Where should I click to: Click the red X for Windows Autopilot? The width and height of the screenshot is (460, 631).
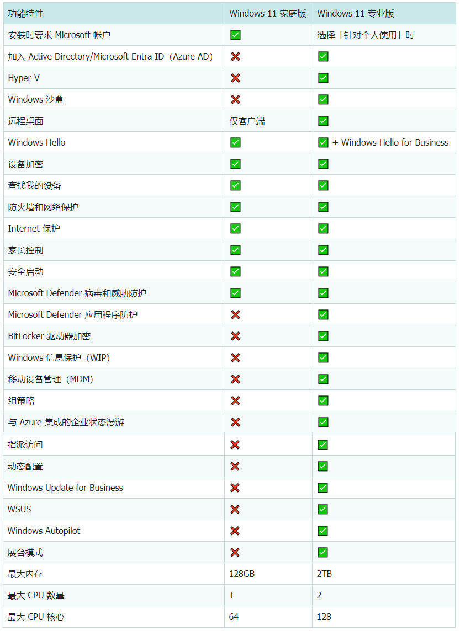point(235,531)
